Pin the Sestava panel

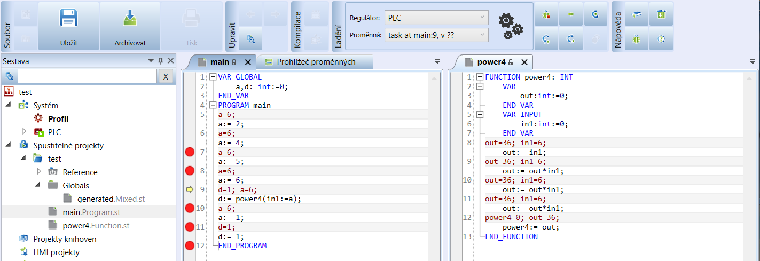click(161, 61)
